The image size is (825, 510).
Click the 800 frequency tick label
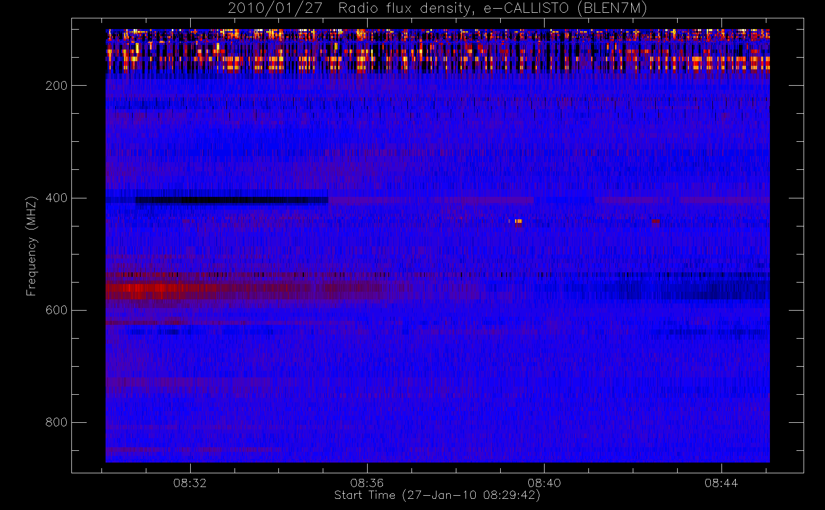(x=56, y=422)
